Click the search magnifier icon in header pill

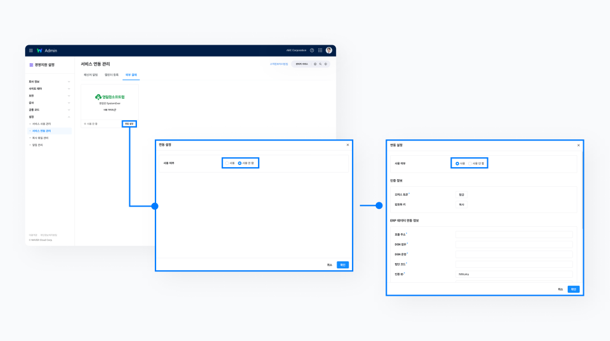[x=320, y=64]
